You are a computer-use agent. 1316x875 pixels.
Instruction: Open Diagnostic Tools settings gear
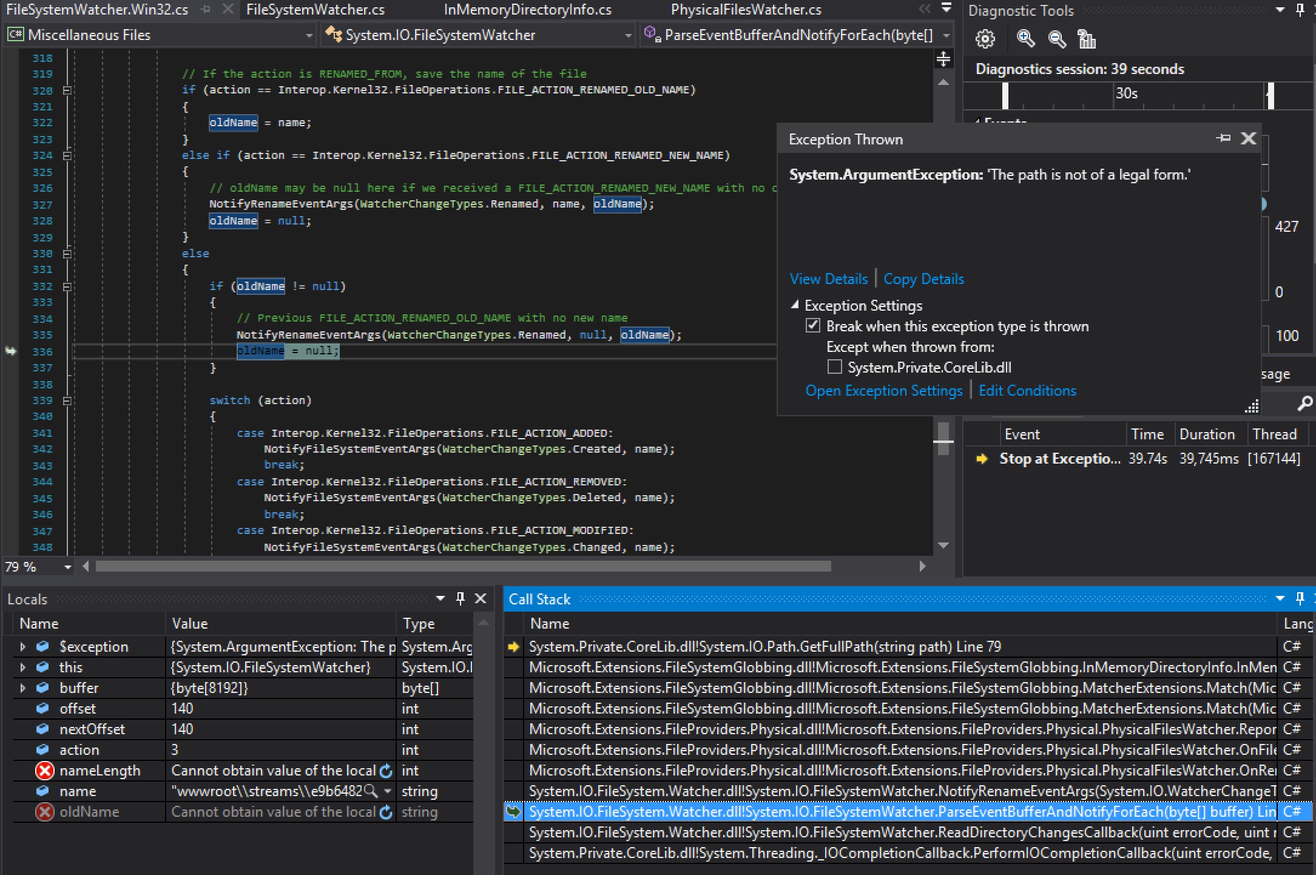click(x=985, y=38)
